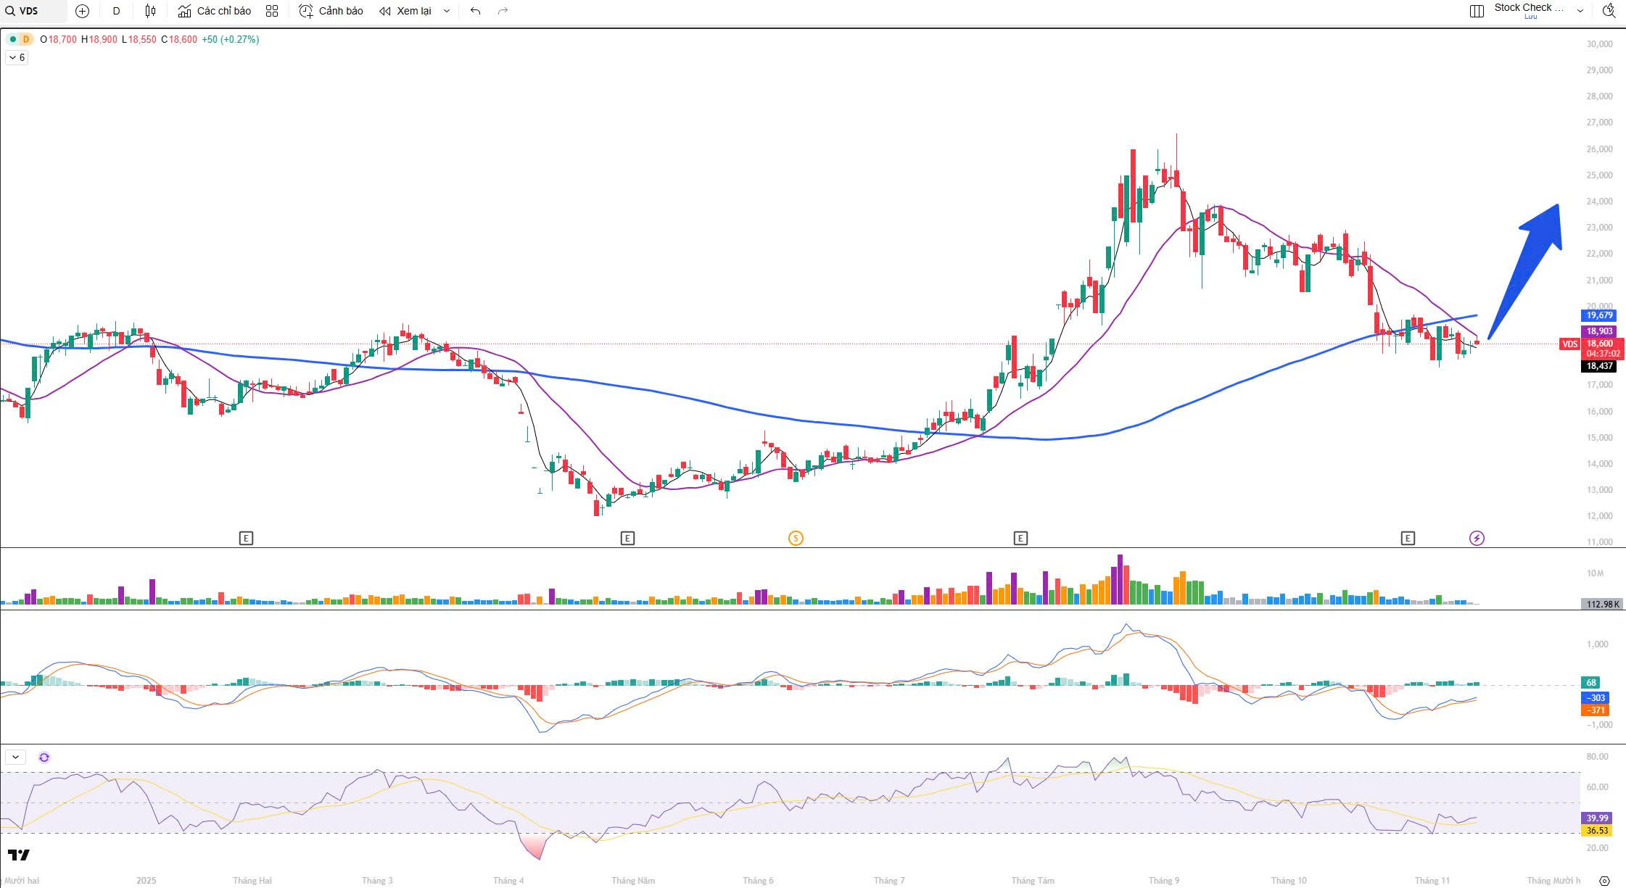Open the indicator templates grid icon
The height and width of the screenshot is (888, 1626).
(272, 11)
